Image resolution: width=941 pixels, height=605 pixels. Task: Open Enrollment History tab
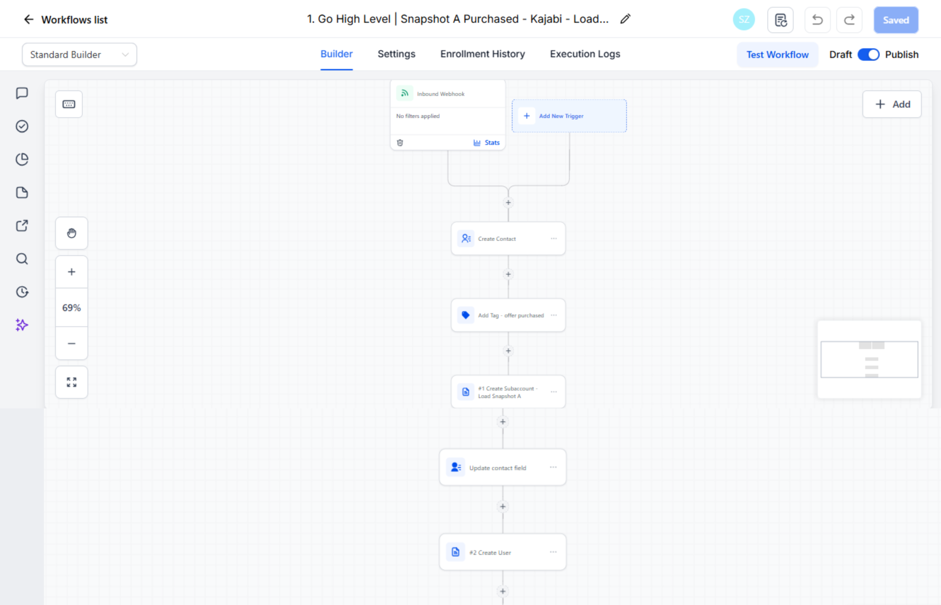pos(483,54)
